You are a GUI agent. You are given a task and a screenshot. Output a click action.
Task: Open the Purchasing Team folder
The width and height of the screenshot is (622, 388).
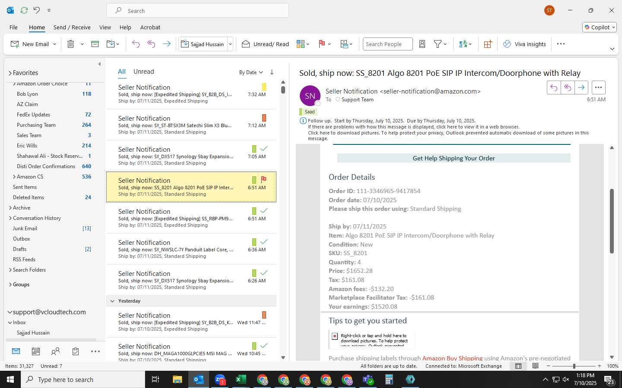[36, 125]
